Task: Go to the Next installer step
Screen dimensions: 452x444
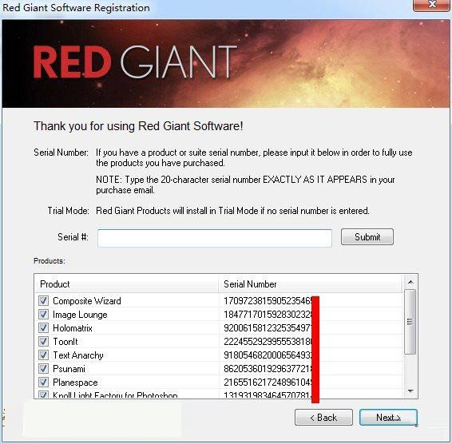Action: click(388, 417)
